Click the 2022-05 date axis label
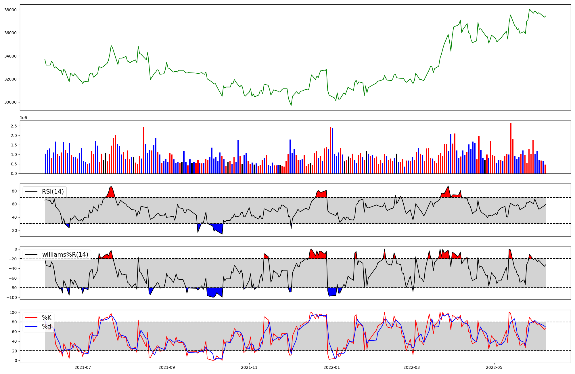Viewport: 575px width, 374px height. tap(494, 367)
